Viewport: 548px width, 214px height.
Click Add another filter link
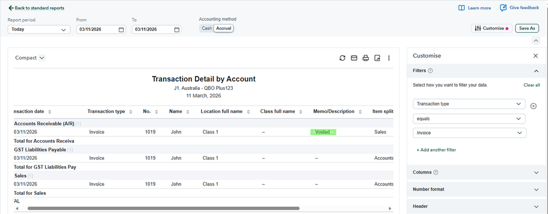(436, 150)
